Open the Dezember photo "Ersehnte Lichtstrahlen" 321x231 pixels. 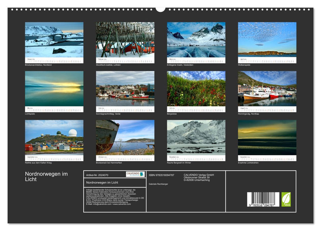point(266,137)
